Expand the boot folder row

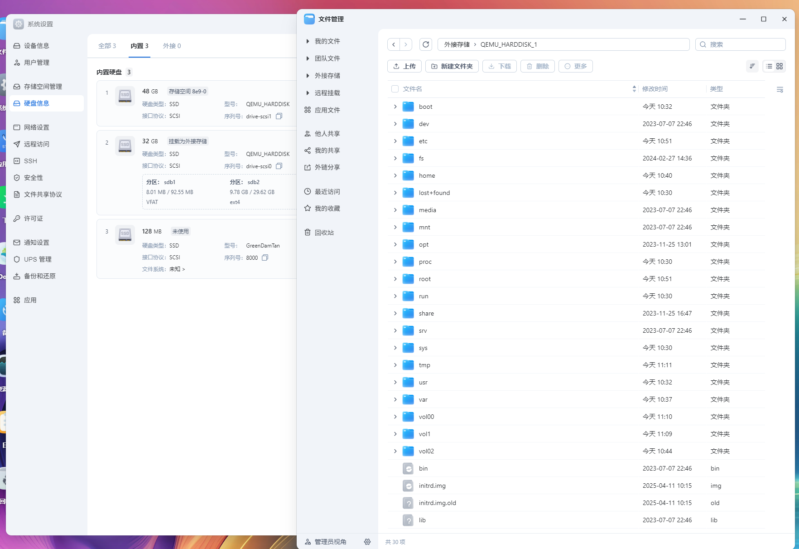point(395,107)
